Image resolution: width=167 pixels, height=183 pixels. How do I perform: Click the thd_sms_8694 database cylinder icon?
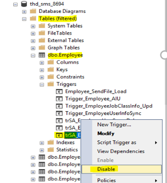point(24,4)
